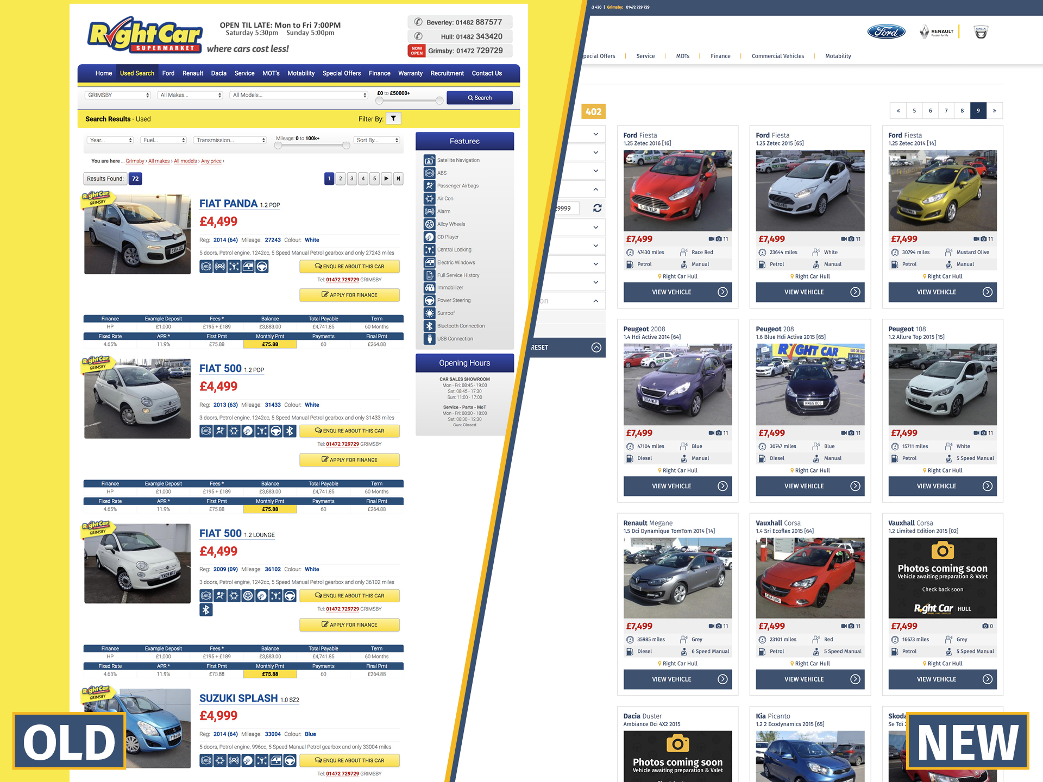Click View Vehicle for Vauxhall Corsa 1.4 Sri
This screenshot has height=782, width=1043.
pos(810,679)
